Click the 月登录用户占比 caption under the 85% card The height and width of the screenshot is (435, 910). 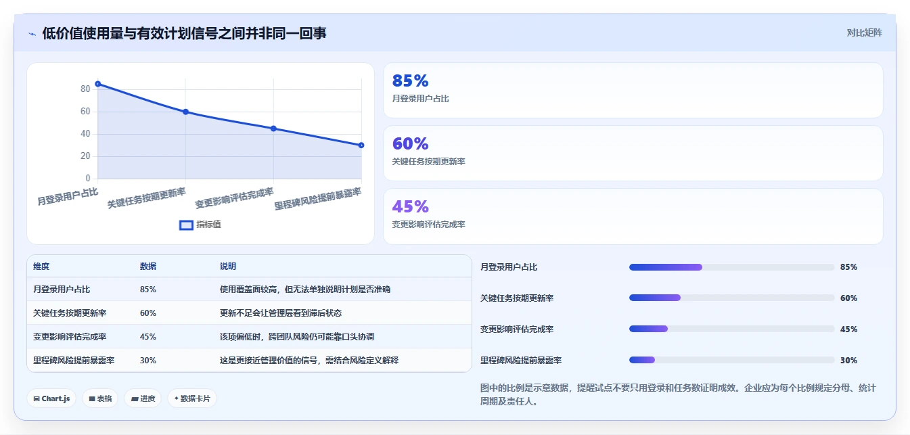coord(420,99)
